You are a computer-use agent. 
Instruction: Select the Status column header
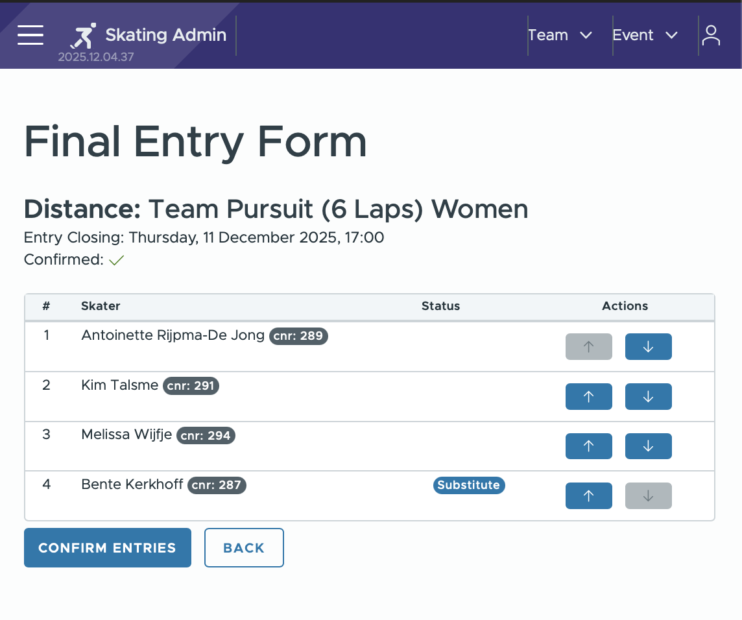point(440,305)
